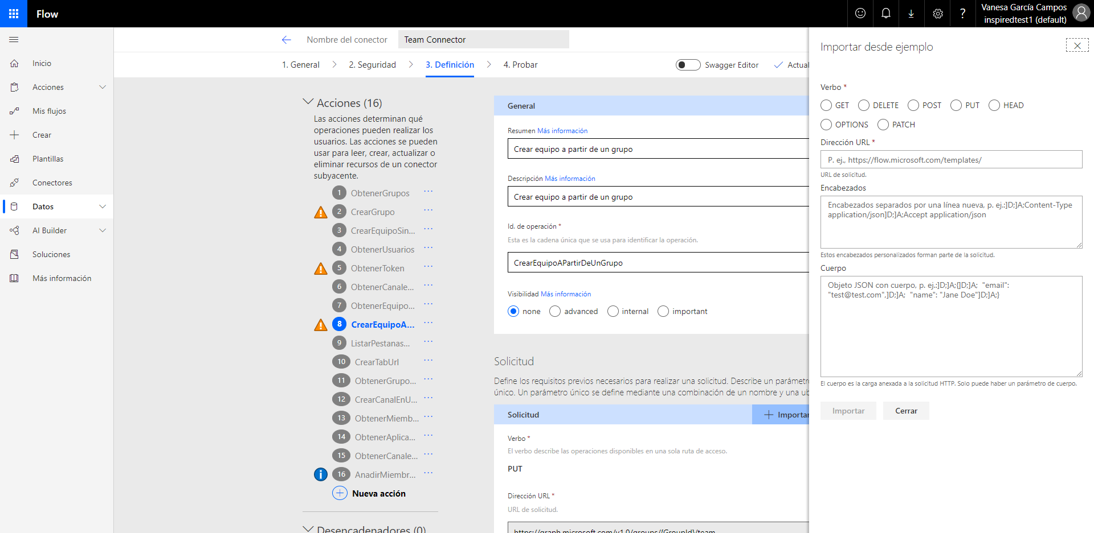Select the POST verb radio button

pos(913,105)
